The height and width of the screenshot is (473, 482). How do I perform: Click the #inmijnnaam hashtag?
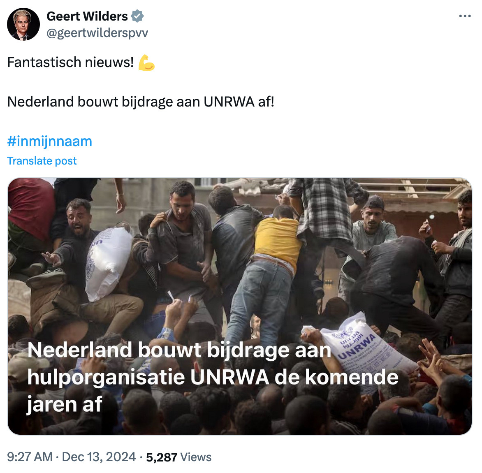(49, 141)
